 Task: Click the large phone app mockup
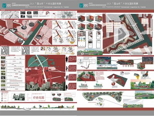pos(81,39)
